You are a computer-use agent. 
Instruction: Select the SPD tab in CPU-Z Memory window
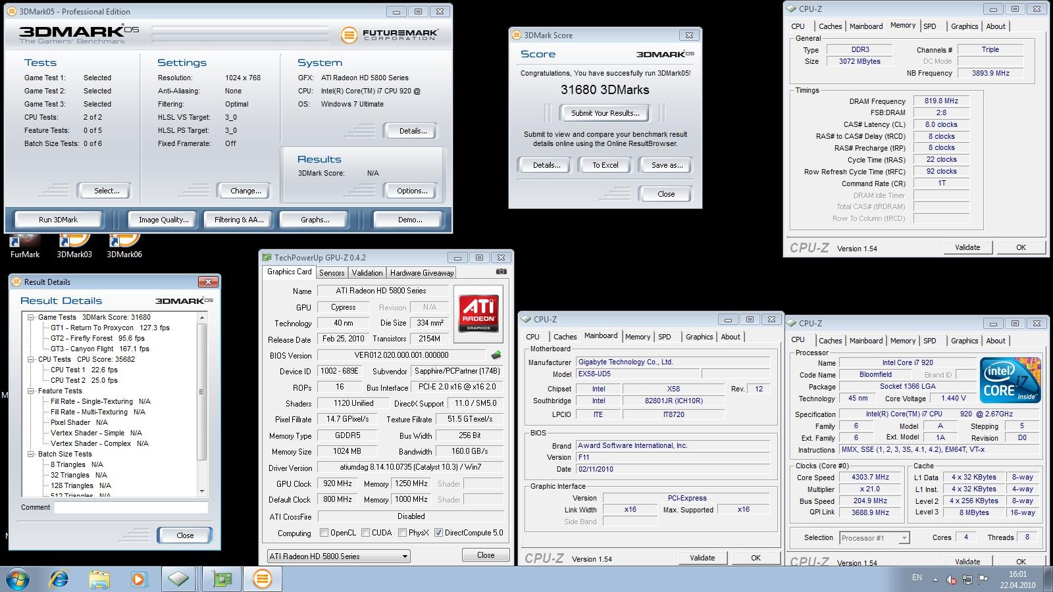pyautogui.click(x=930, y=26)
